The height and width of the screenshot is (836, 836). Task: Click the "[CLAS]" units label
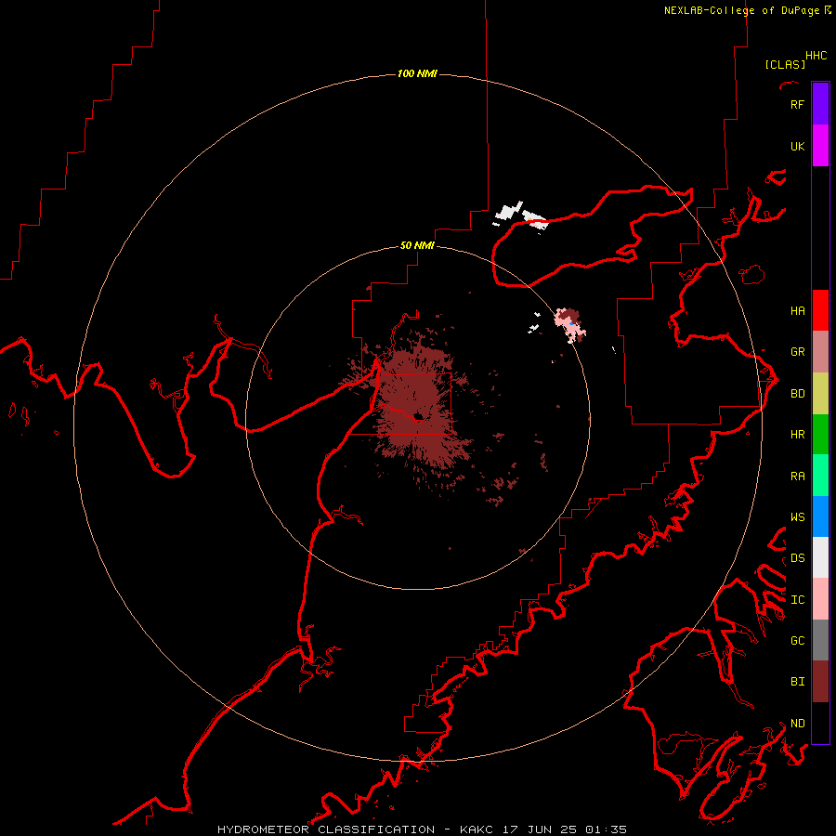pyautogui.click(x=785, y=64)
